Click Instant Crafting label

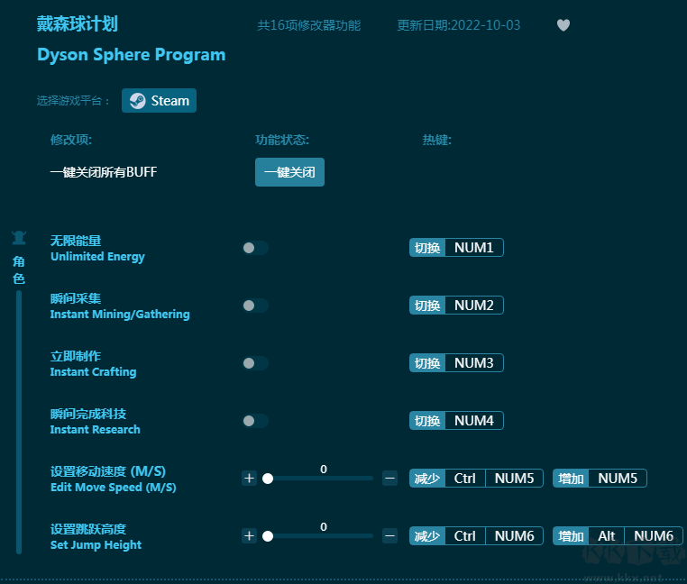(94, 372)
